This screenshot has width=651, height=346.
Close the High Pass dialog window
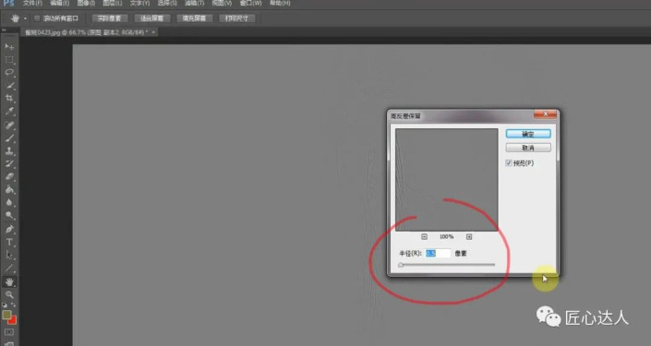[x=545, y=114]
